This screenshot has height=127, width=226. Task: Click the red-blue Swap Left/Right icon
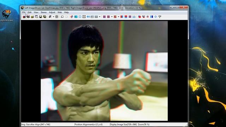click(72, 17)
